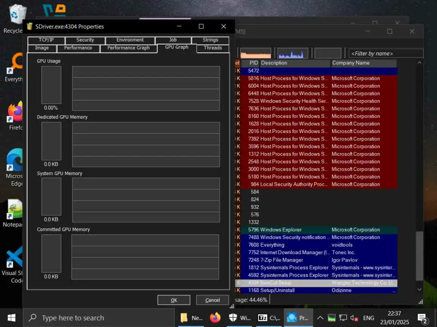Select the Performance Graph tab
Image resolution: width=437 pixels, height=327 pixels.
(x=129, y=48)
